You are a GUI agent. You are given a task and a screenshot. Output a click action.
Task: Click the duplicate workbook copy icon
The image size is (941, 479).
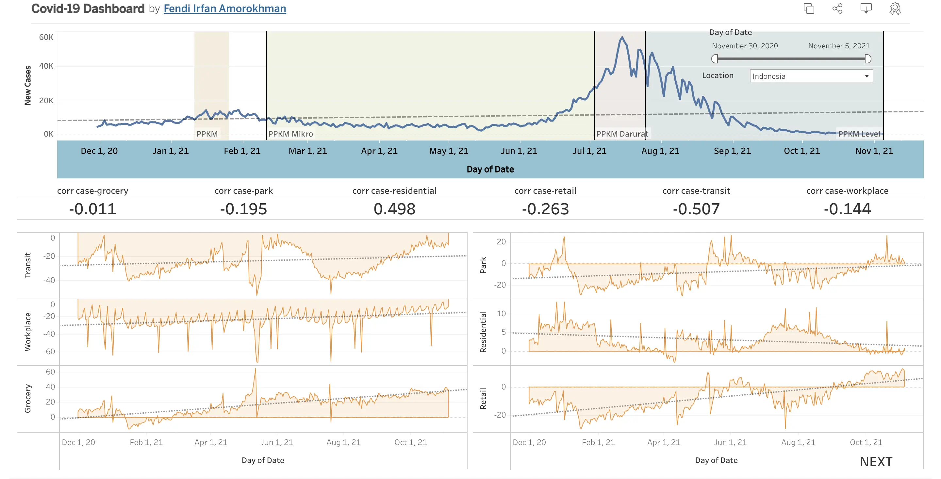pyautogui.click(x=809, y=8)
